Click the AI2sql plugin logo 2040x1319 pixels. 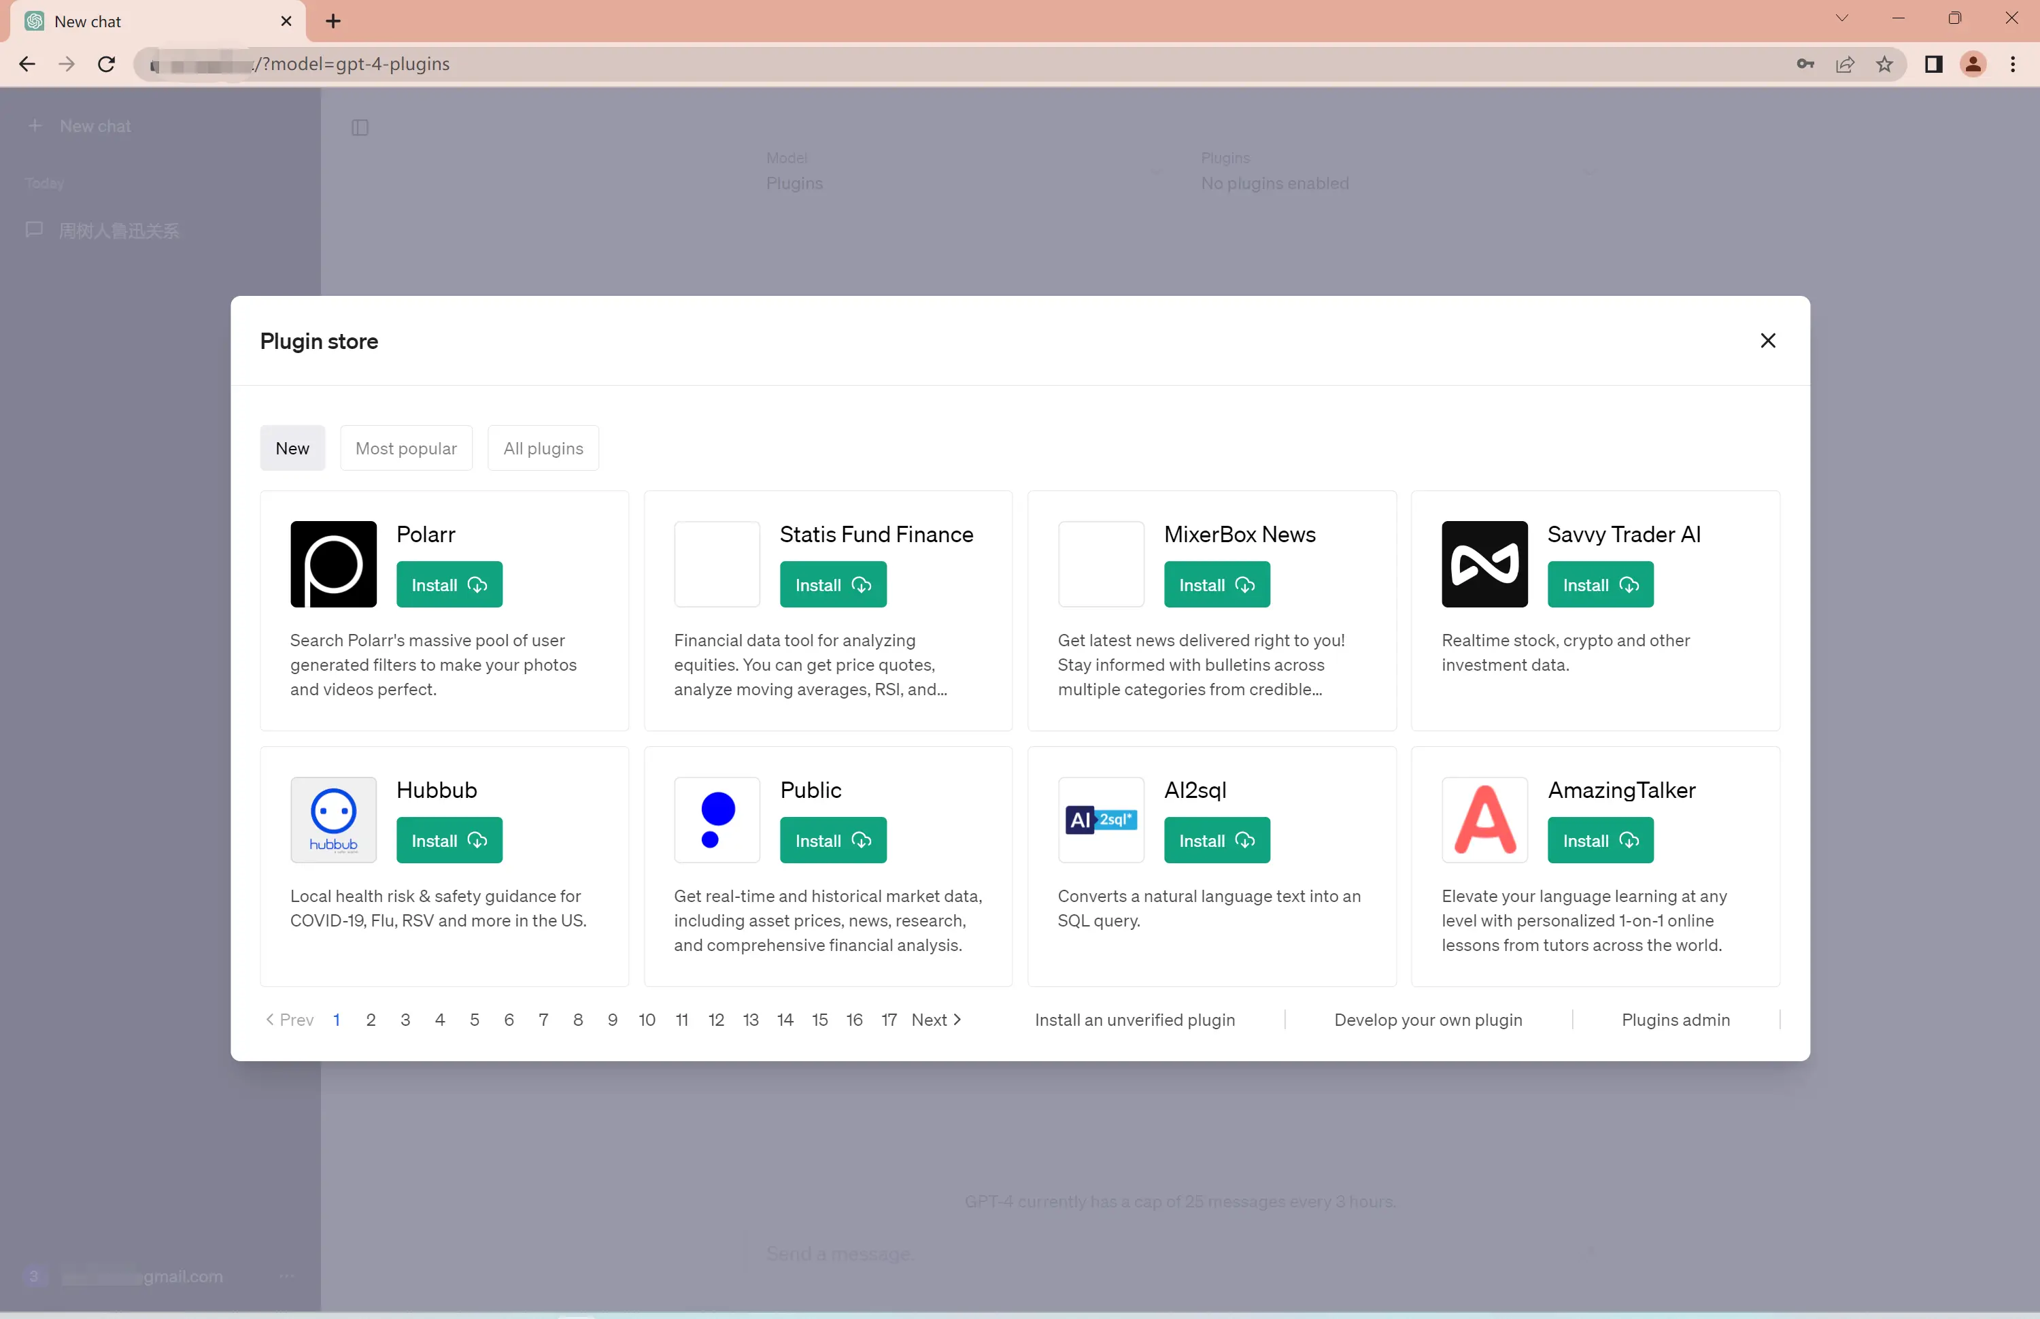[1101, 820]
